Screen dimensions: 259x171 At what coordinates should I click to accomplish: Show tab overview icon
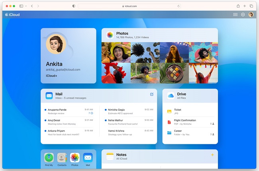click(251, 6)
